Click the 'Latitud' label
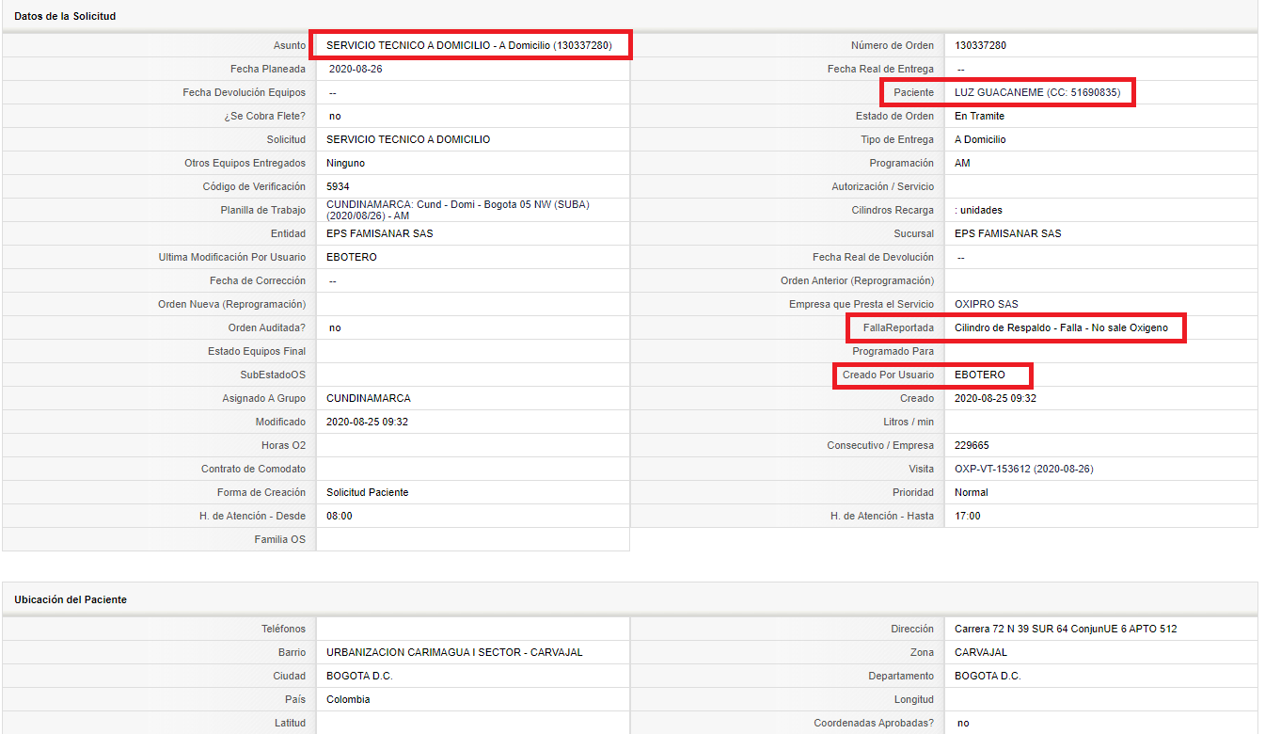1265x734 pixels. point(290,723)
